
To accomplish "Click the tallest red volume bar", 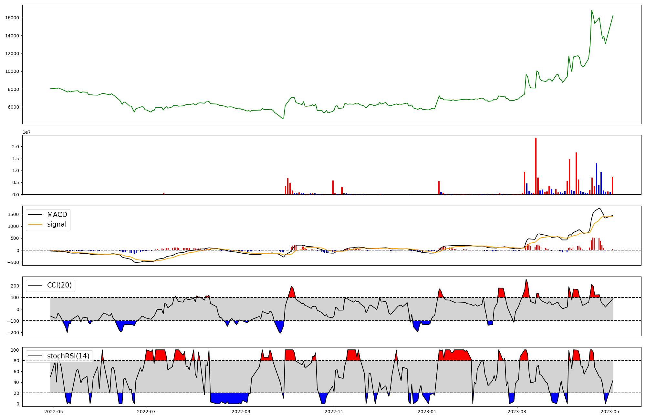I will (536, 166).
